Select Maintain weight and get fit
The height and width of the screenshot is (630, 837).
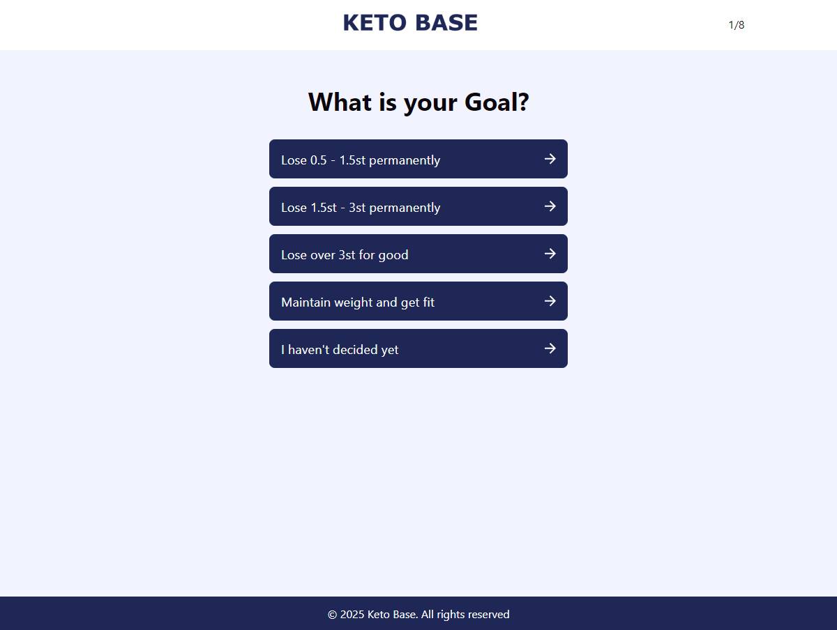point(418,301)
